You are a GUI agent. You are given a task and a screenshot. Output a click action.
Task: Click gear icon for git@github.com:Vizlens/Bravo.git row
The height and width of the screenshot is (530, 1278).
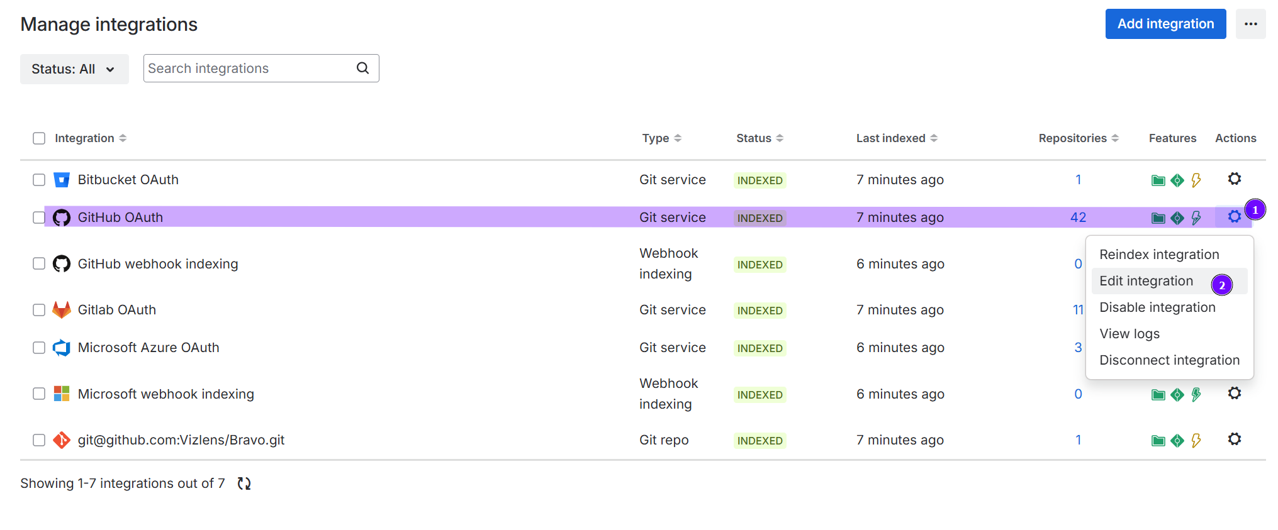coord(1234,439)
